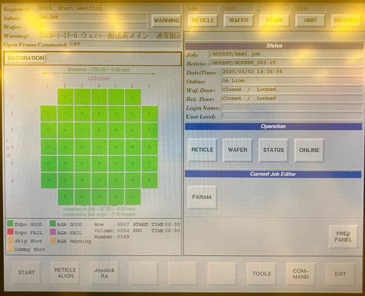Select wafer map shot at row 3, column 3
The width and height of the screenshot is (365, 296).
pos(82,130)
